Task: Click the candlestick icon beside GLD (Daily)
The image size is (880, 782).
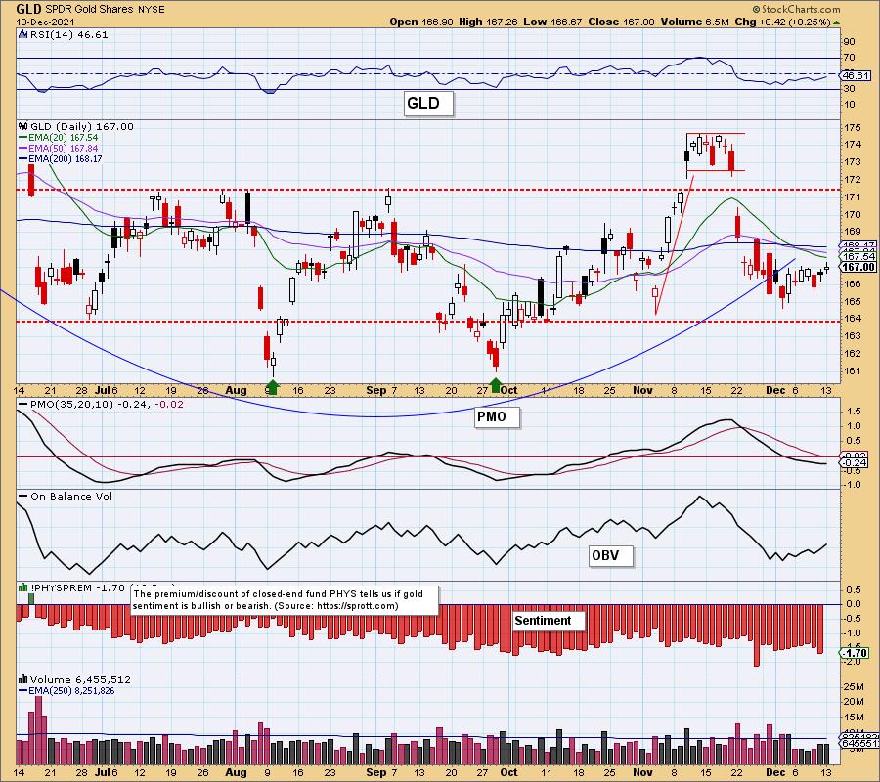Action: point(23,126)
